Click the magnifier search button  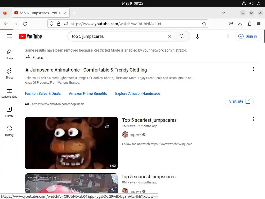point(182,36)
